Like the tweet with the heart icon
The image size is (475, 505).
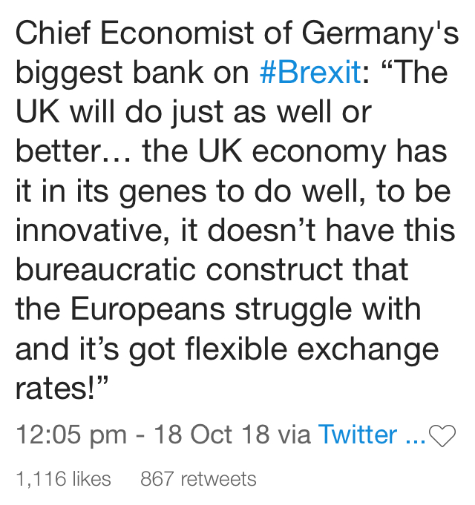point(442,436)
